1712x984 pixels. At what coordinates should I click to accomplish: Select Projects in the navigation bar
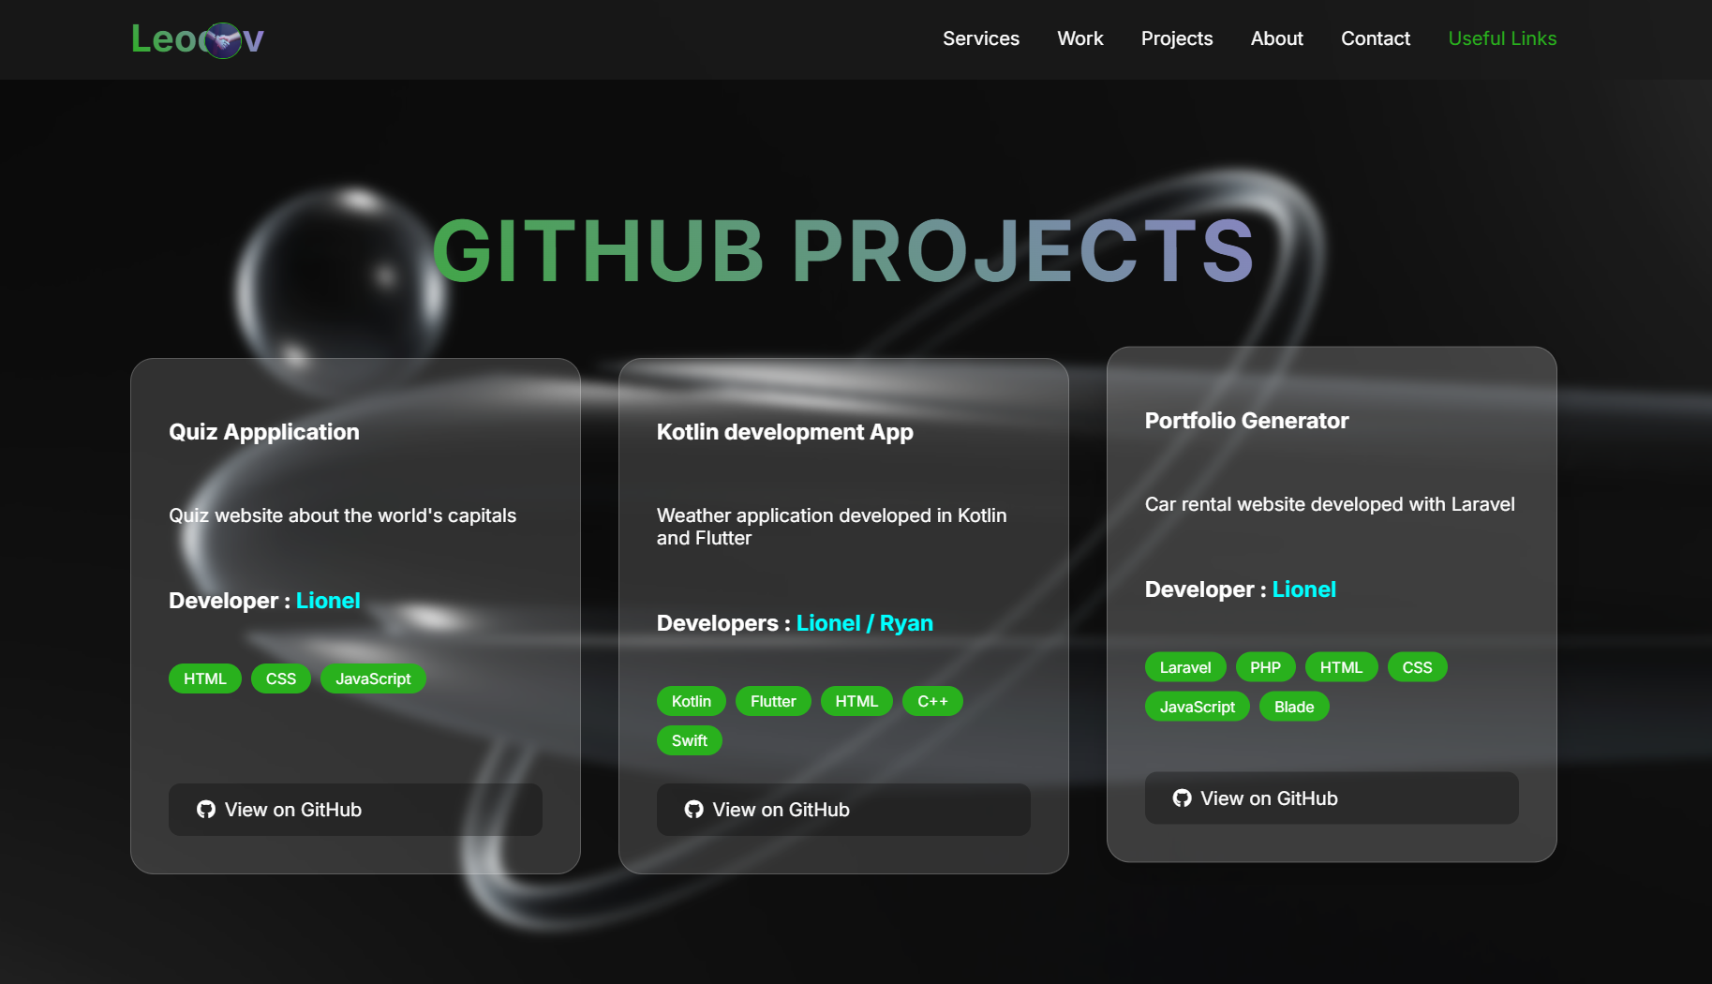coord(1177,38)
